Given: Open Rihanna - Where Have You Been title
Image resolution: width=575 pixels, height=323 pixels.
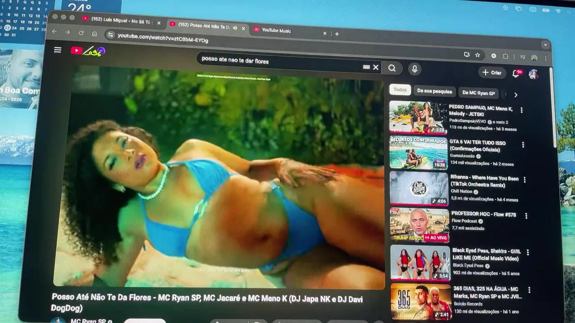Looking at the screenshot, I should (484, 181).
